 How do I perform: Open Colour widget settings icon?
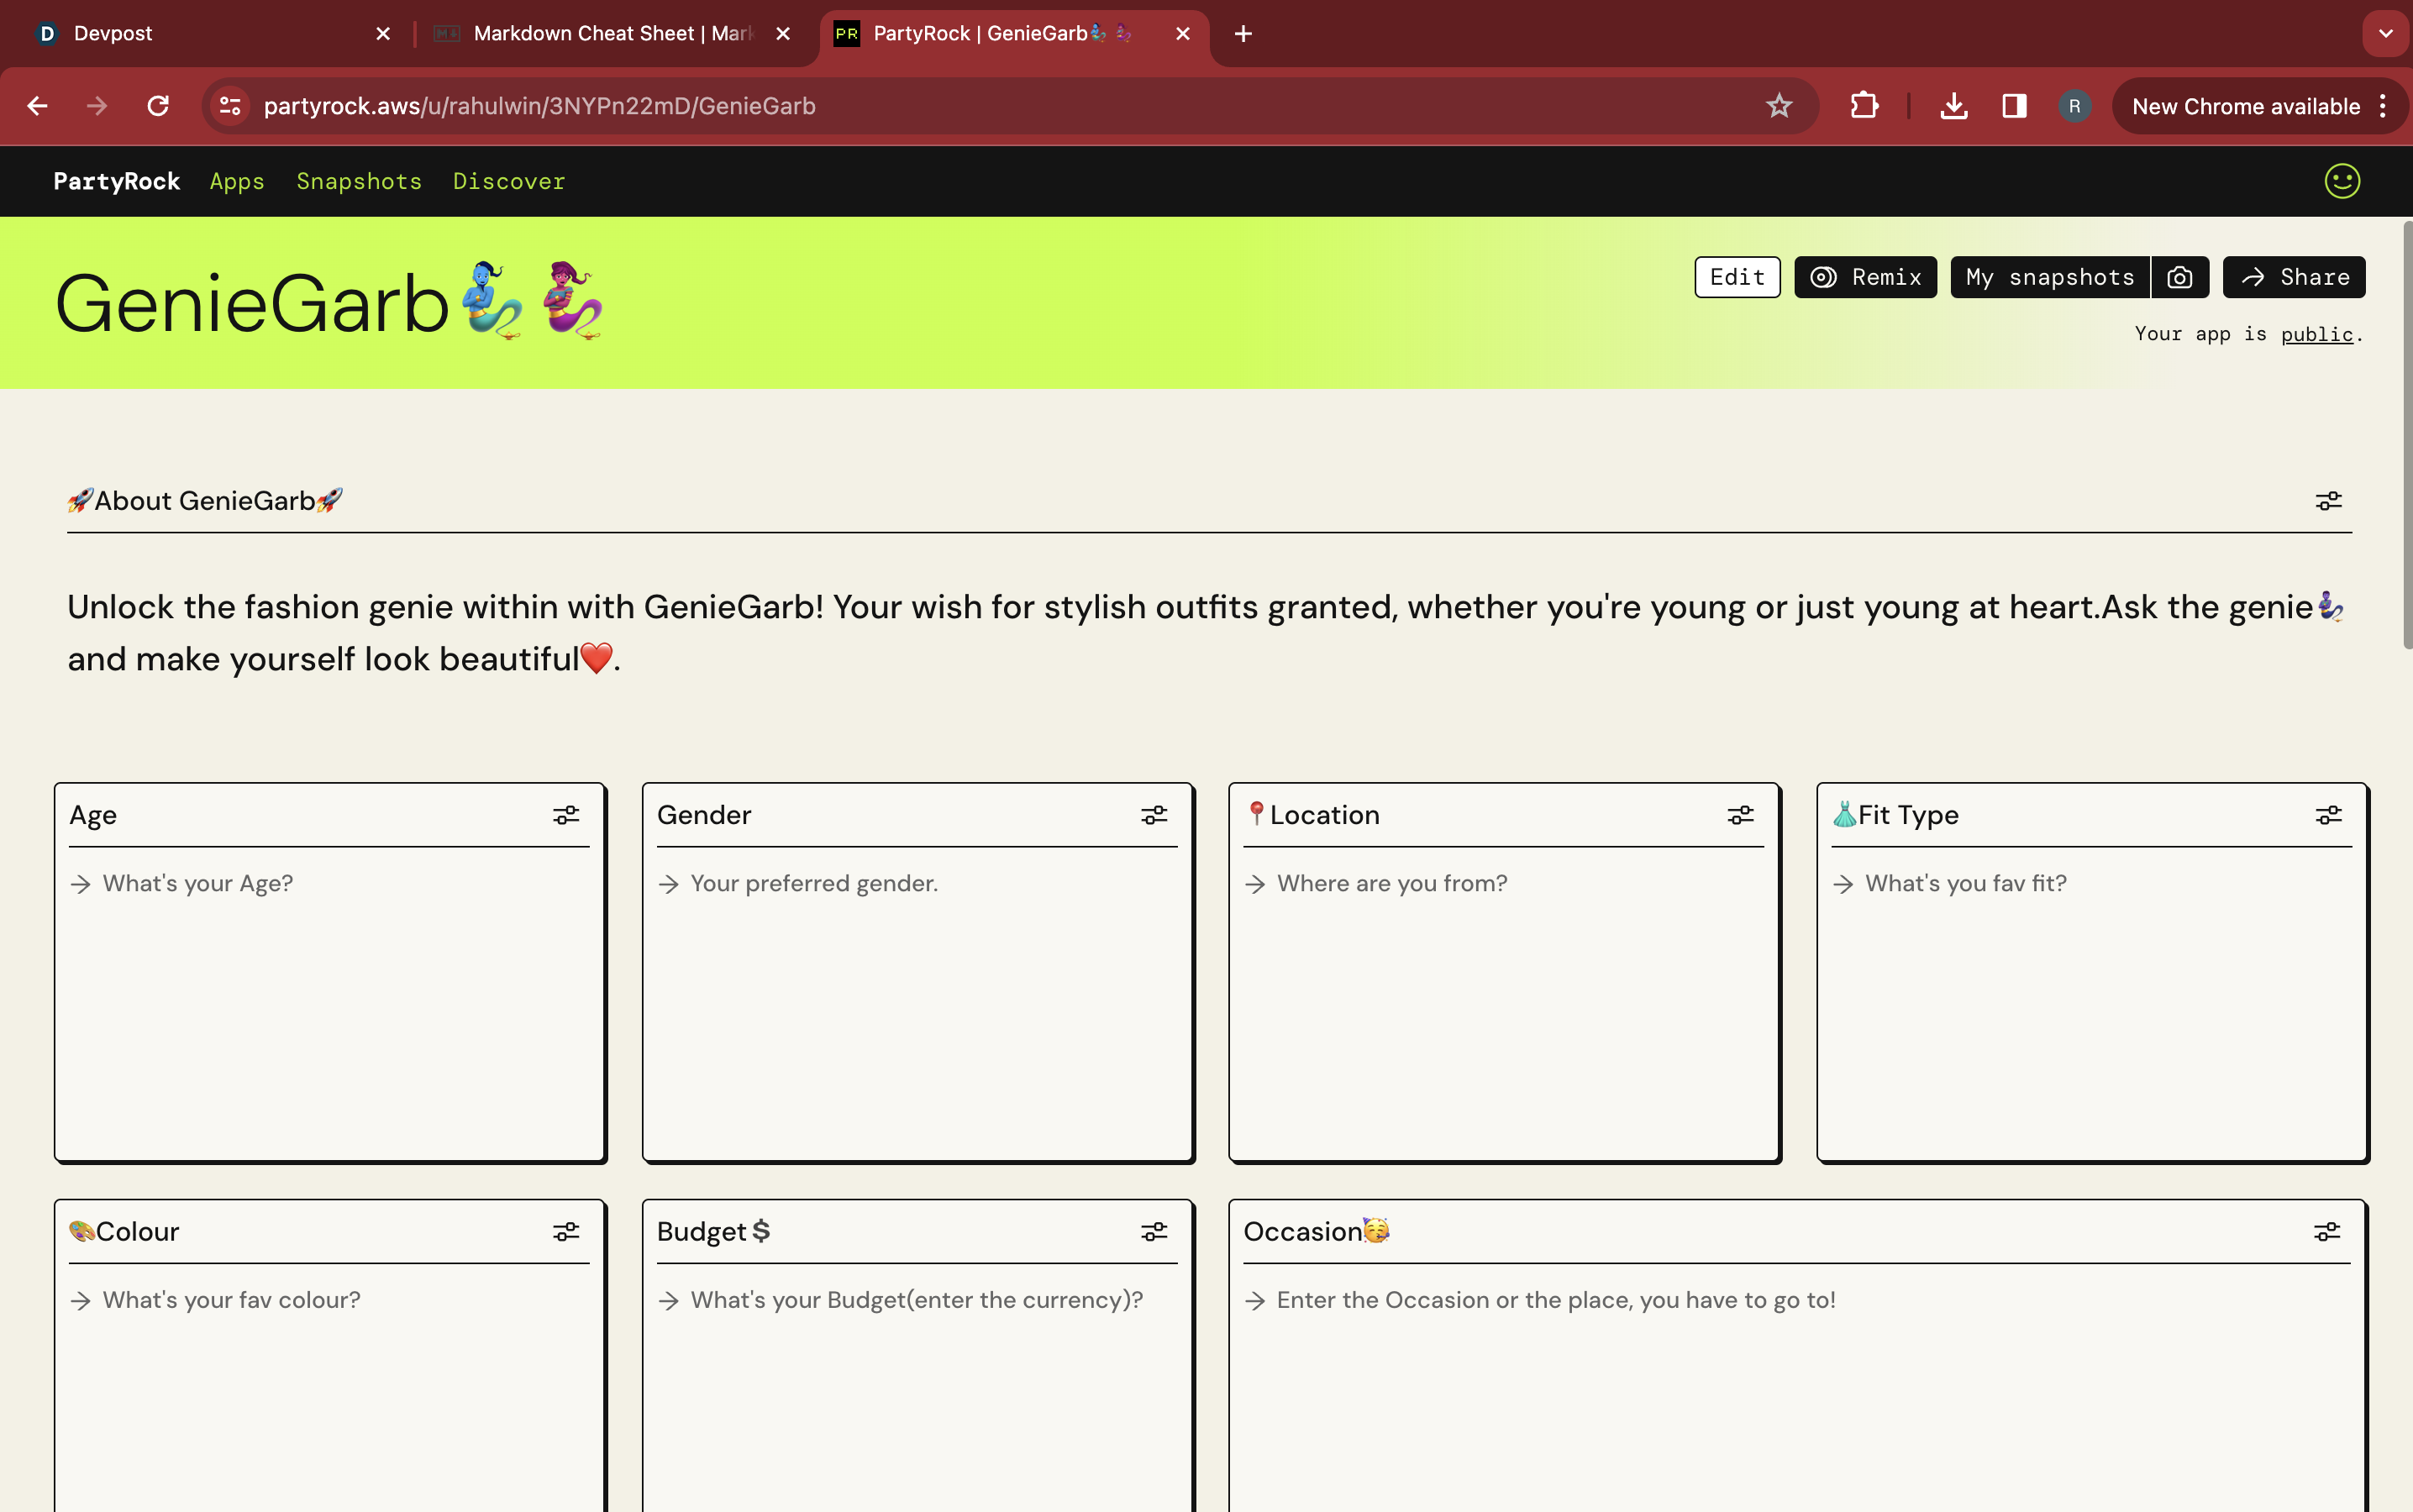[x=566, y=1232]
